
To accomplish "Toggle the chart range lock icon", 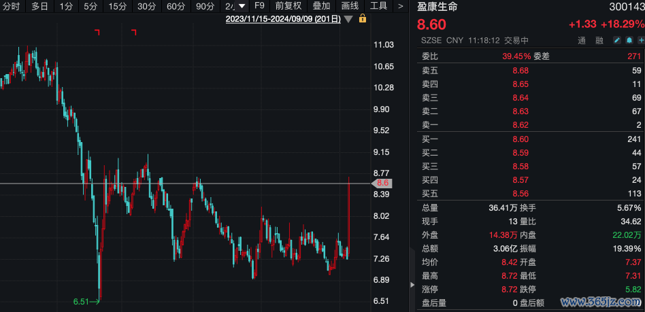I will pyautogui.click(x=363, y=18).
